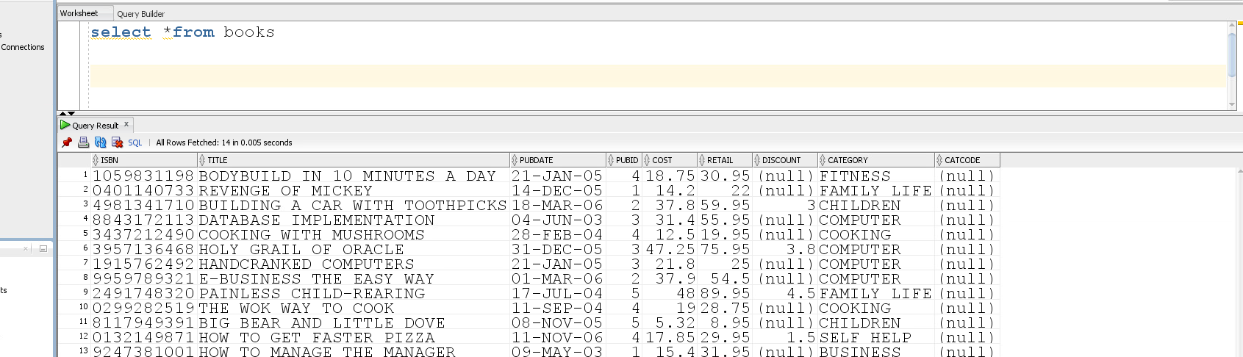1243x357 pixels.
Task: Pin the Query Result tab
Action: pos(67,143)
